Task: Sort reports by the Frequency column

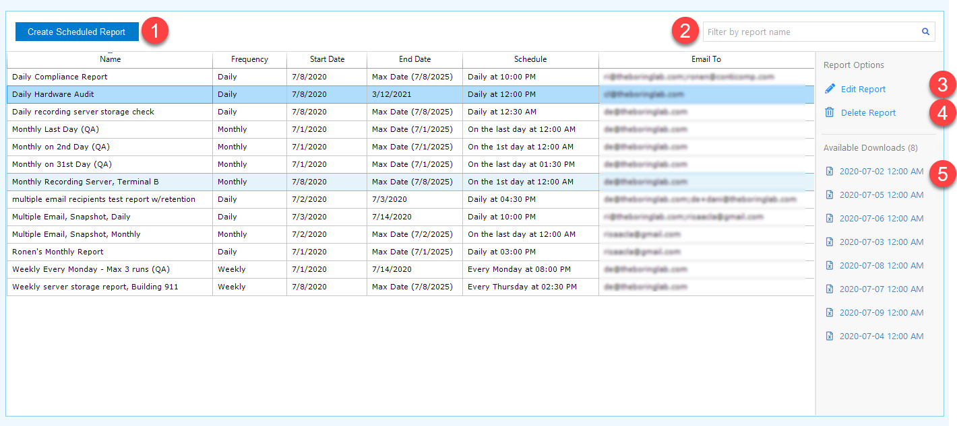Action: [x=249, y=59]
